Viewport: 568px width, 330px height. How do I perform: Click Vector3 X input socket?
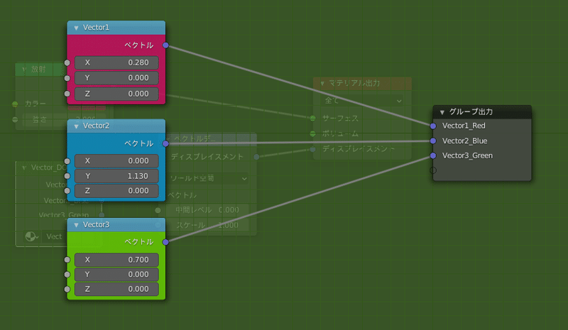point(67,260)
